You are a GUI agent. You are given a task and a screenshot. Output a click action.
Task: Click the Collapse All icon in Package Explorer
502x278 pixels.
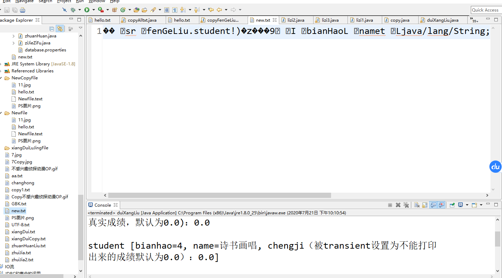click(52, 29)
